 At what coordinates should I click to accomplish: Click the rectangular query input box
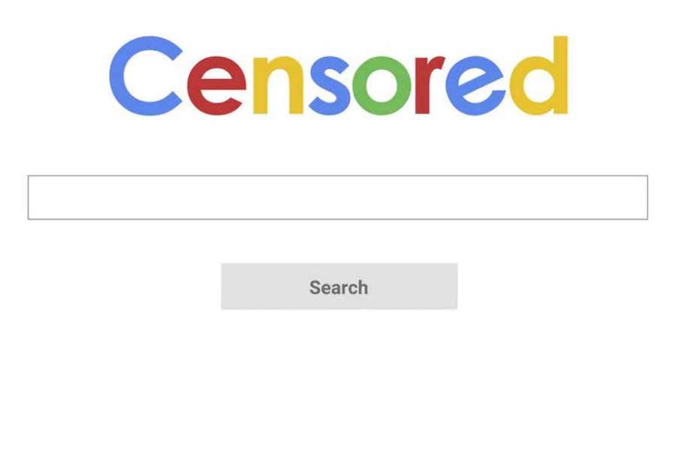[337, 197]
